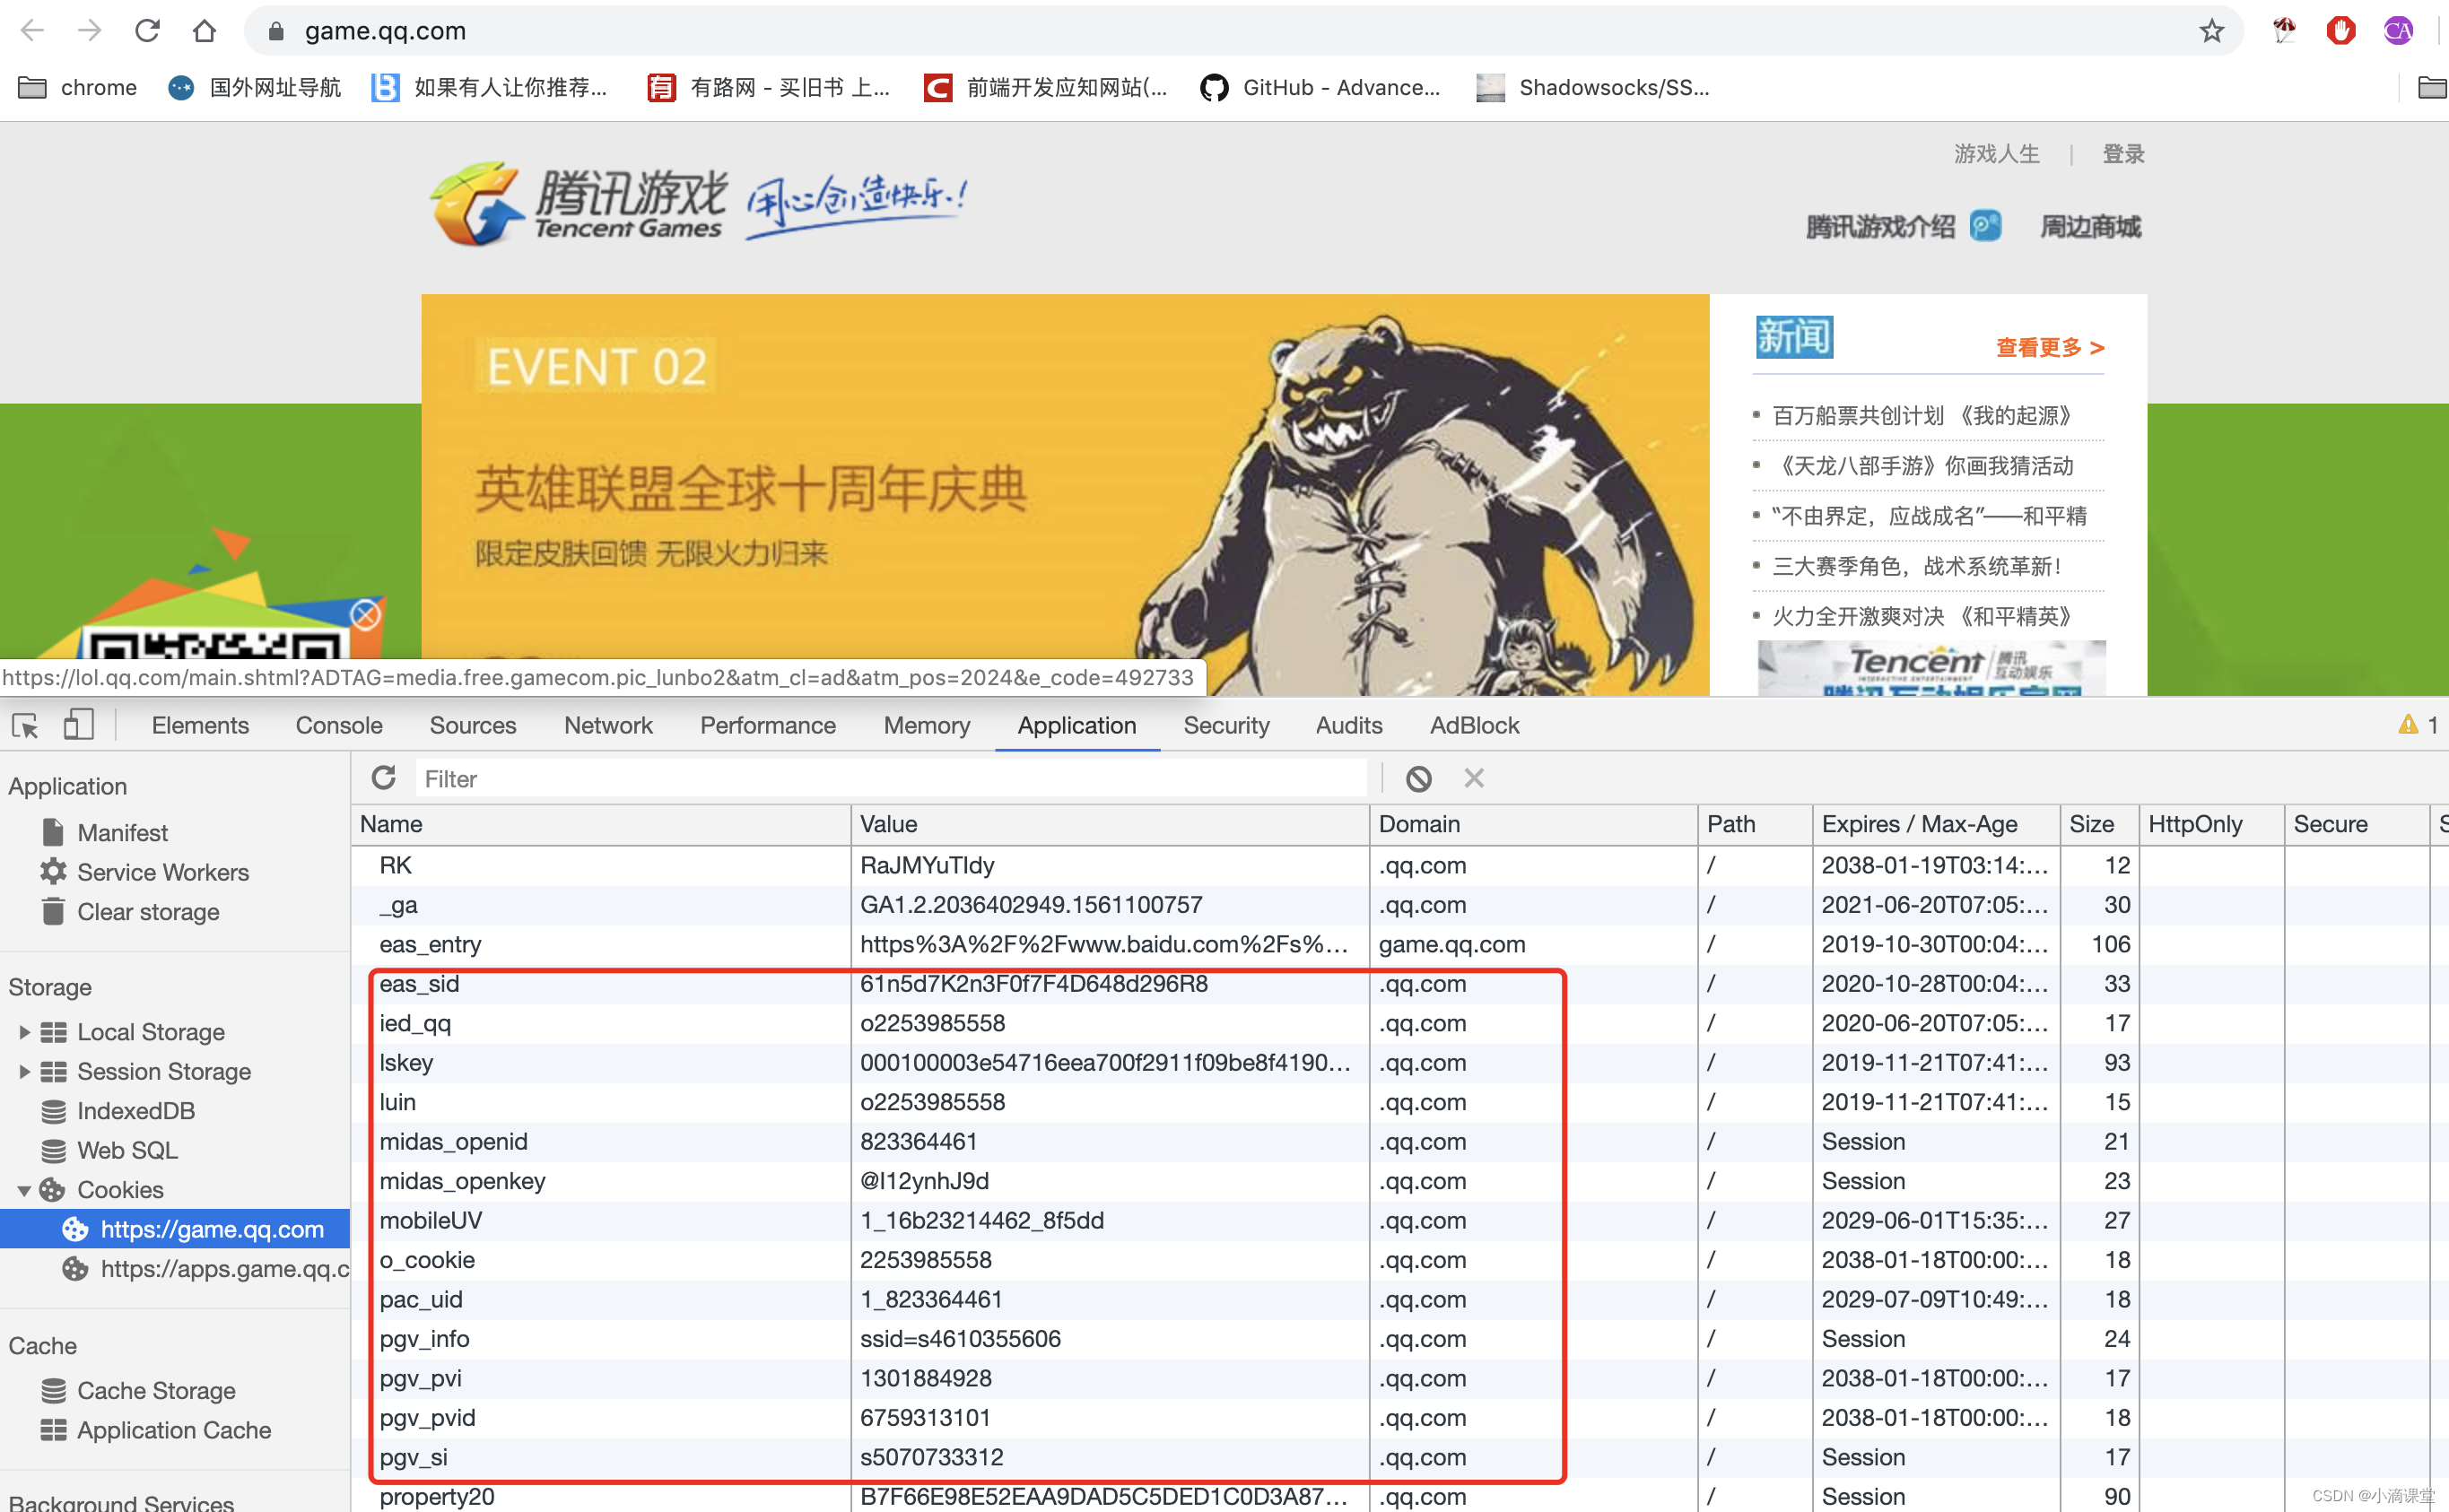The height and width of the screenshot is (1512, 2449).
Task: Activate the inspect element picker
Action: coord(25,725)
